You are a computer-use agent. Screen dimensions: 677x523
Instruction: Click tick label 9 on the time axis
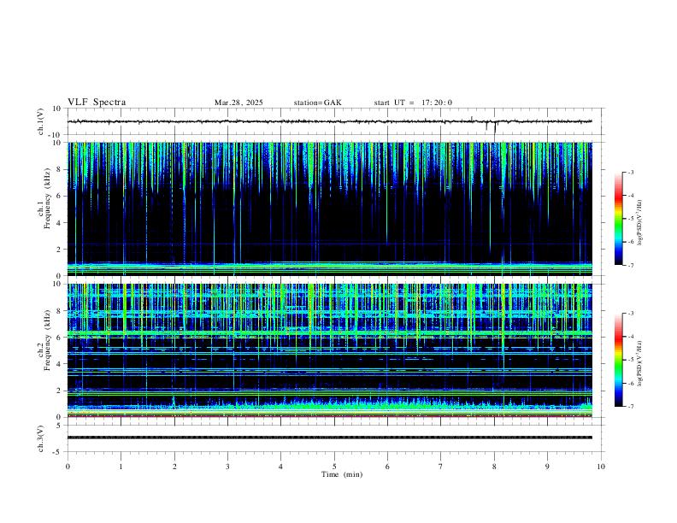coord(547,467)
